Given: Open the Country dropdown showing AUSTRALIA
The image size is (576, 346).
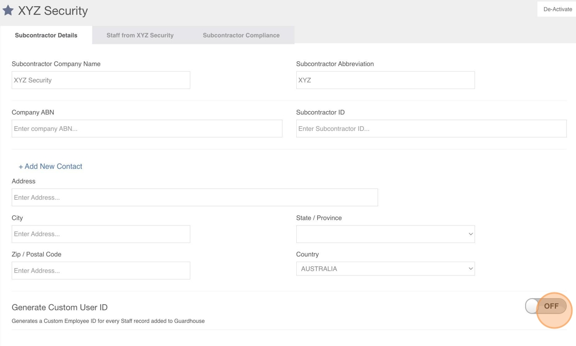Looking at the screenshot, I should point(385,269).
